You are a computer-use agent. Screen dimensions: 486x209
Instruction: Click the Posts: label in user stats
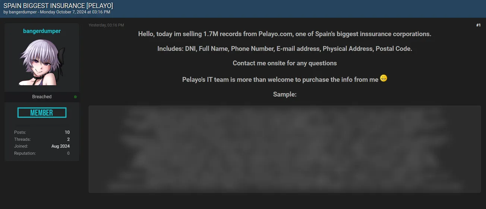(20, 132)
